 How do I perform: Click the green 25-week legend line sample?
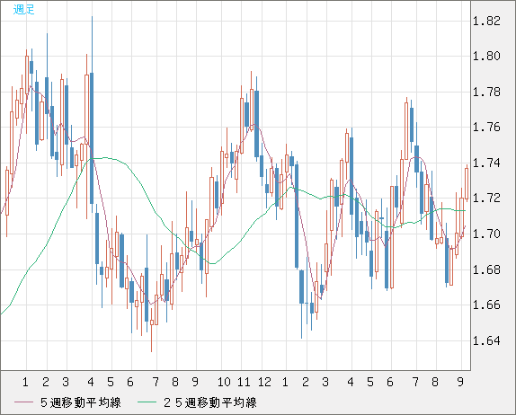click(147, 402)
